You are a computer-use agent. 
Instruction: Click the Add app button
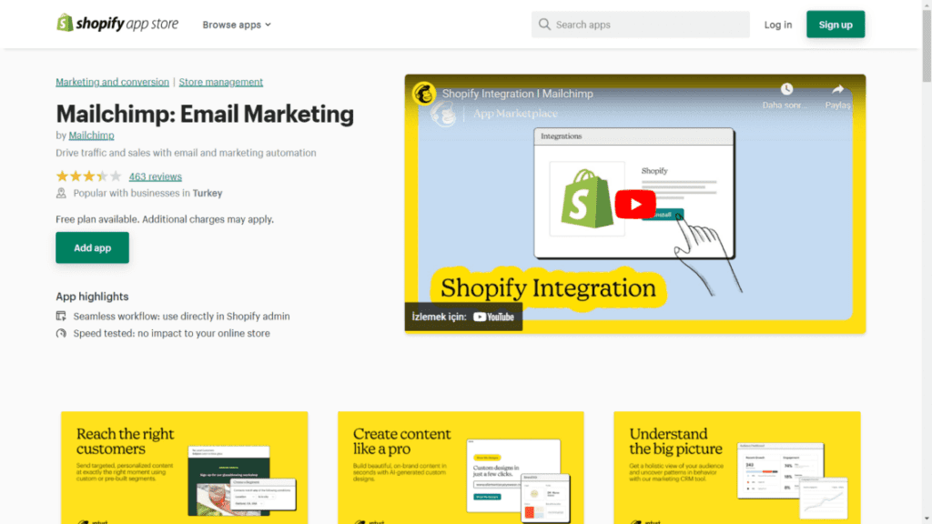point(92,247)
